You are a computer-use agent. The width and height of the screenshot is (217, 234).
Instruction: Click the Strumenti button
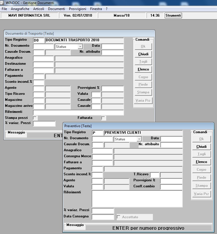173,15
